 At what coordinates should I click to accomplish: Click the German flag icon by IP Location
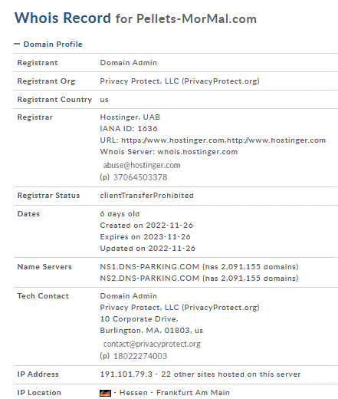pos(105,393)
